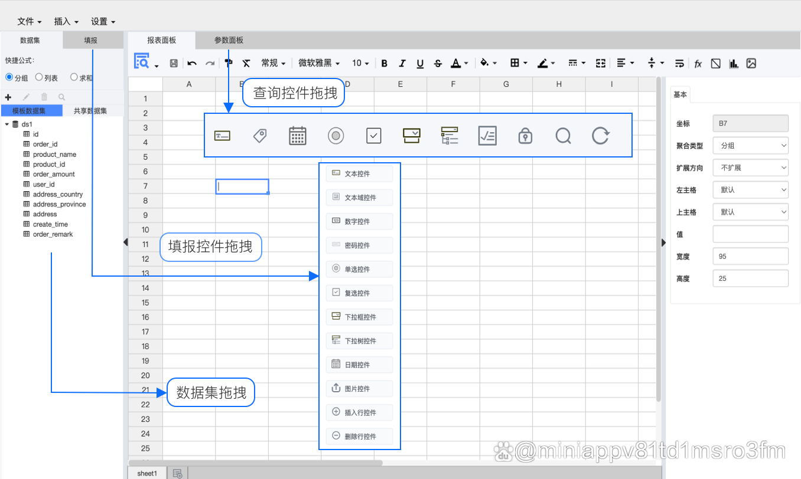Viewport: 801px width, 479px height.
Task: Click the strikethrough icon
Action: pos(438,63)
